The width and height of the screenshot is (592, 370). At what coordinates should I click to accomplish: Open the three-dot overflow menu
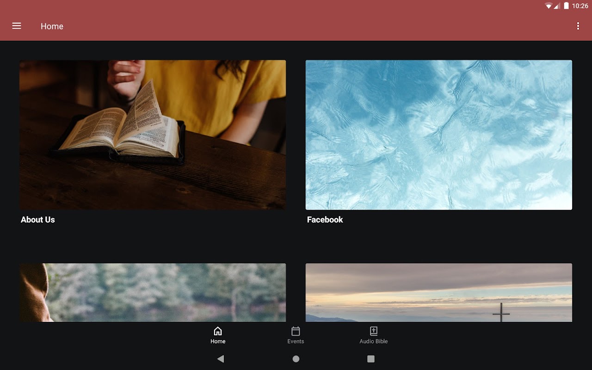(578, 26)
